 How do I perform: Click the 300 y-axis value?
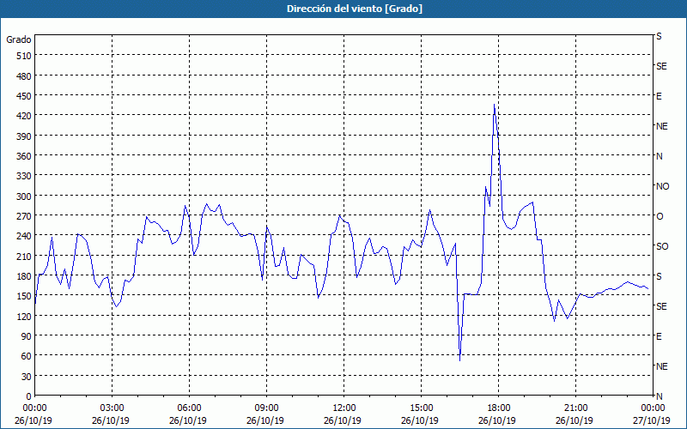[x=25, y=196]
